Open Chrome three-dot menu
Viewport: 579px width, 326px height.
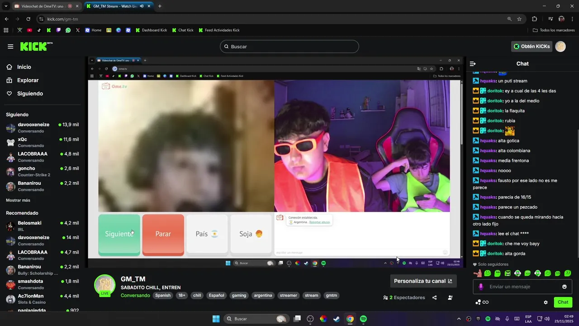572,19
